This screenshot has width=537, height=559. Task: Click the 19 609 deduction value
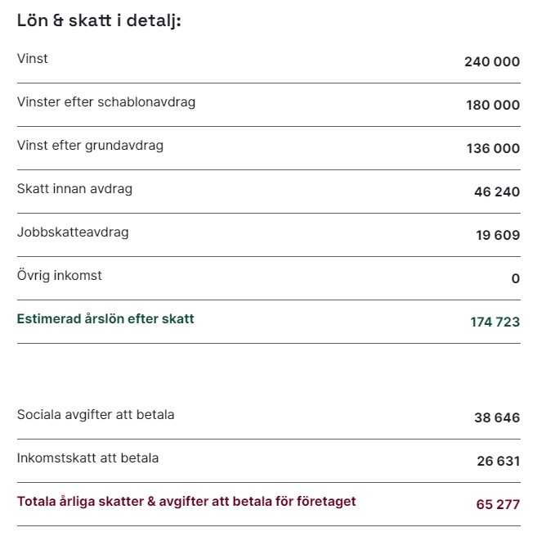498,236
